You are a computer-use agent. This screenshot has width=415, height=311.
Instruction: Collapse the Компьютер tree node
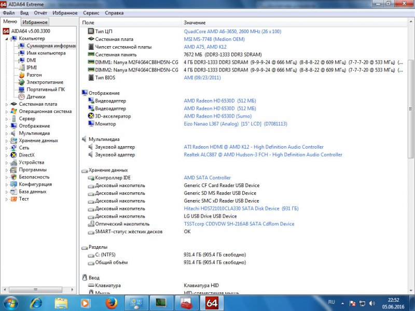pos(7,38)
